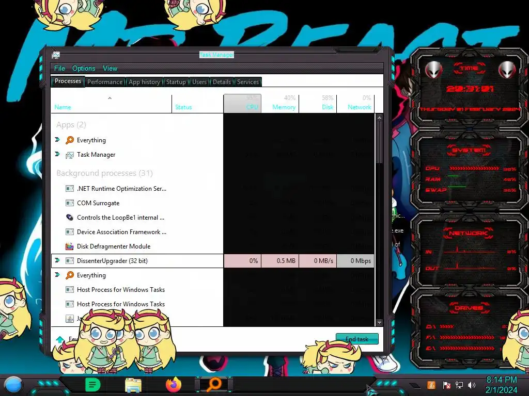This screenshot has width=529, height=396.
Task: Expand the Task Manager app group
Action: (x=57, y=154)
